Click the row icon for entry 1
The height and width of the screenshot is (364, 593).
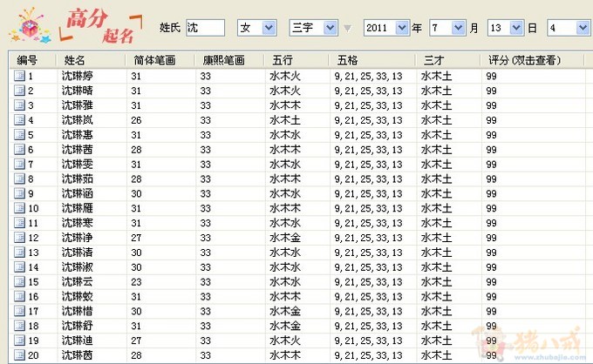click(x=20, y=76)
